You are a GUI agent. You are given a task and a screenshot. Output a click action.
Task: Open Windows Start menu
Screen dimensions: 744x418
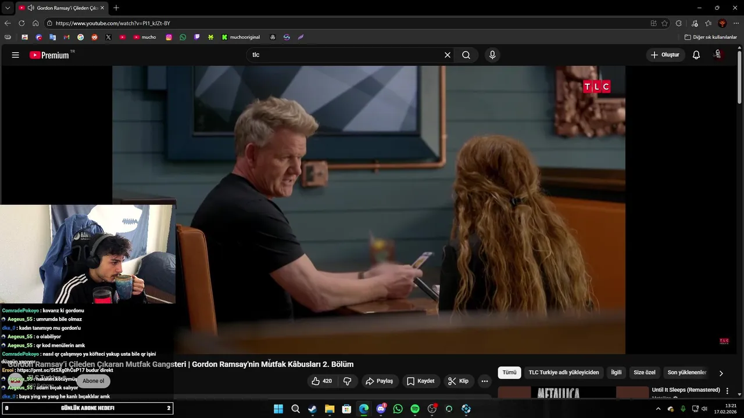(278, 409)
